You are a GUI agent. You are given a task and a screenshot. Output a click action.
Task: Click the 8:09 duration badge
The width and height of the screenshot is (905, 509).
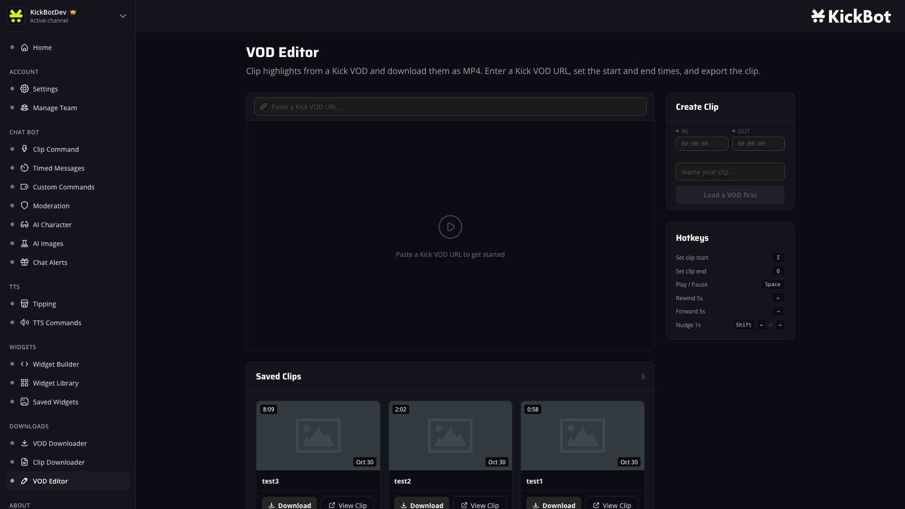(269, 409)
